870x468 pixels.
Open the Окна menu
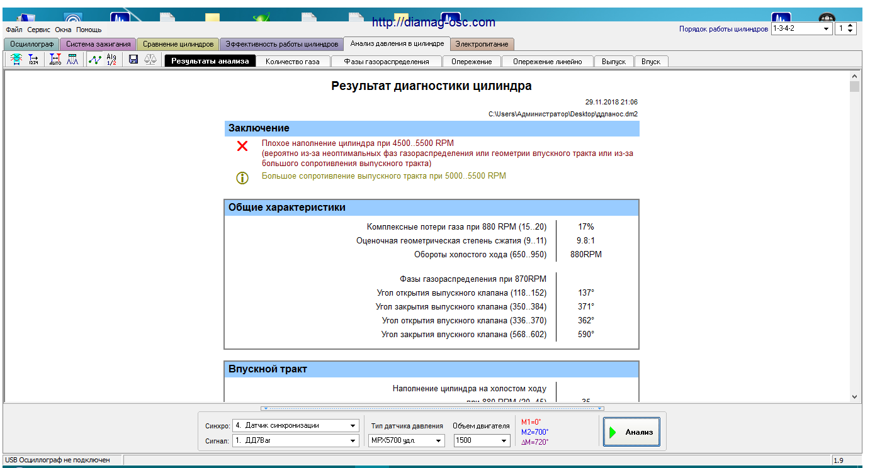63,30
